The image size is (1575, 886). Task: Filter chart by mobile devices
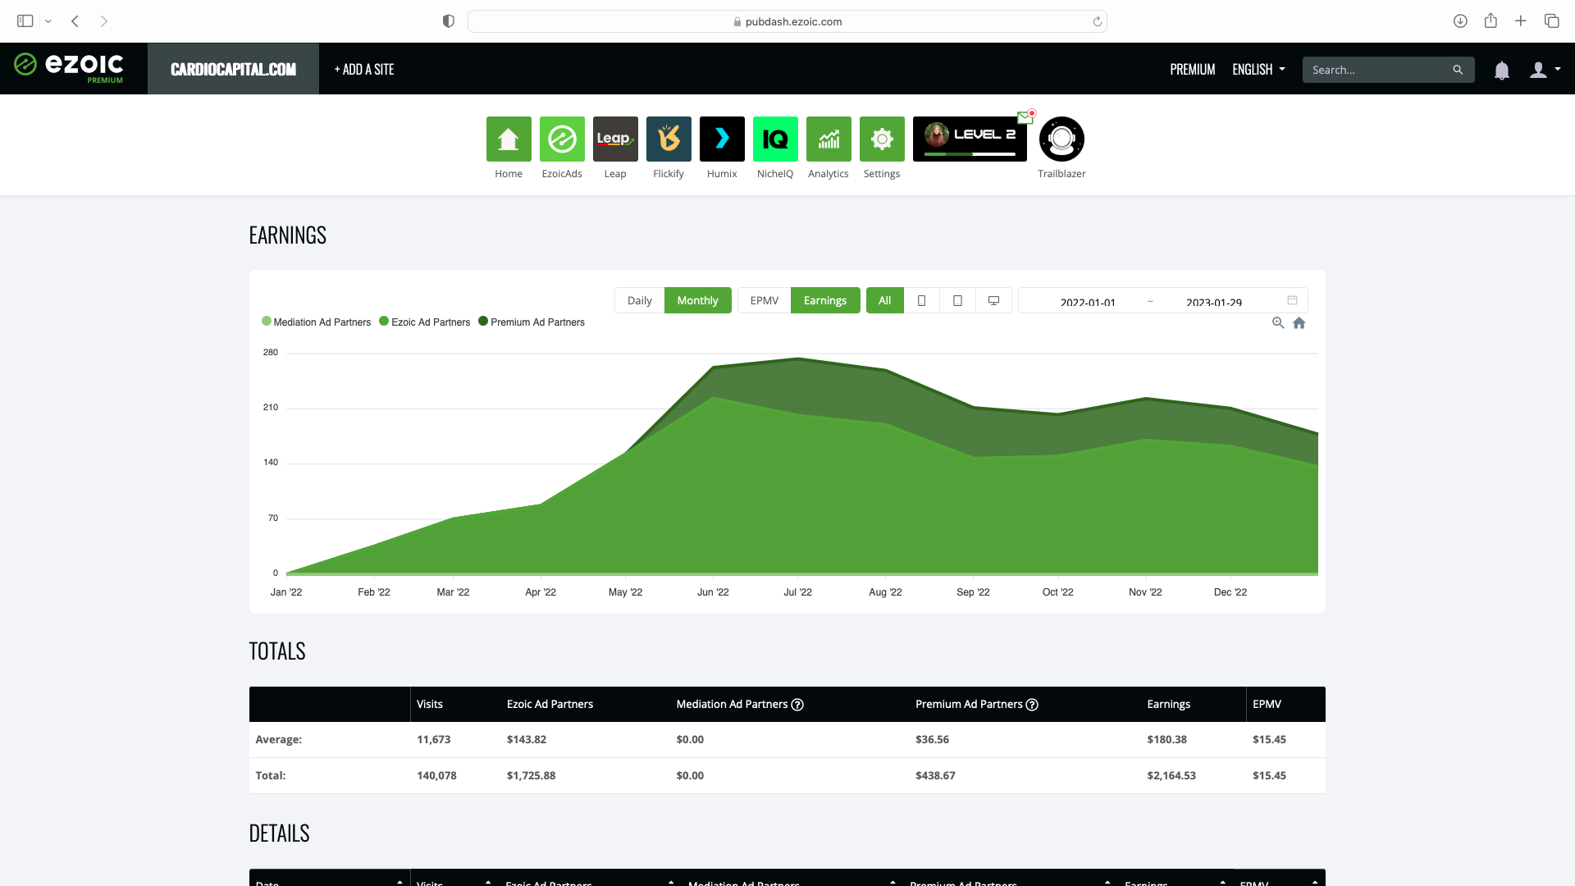[921, 300]
